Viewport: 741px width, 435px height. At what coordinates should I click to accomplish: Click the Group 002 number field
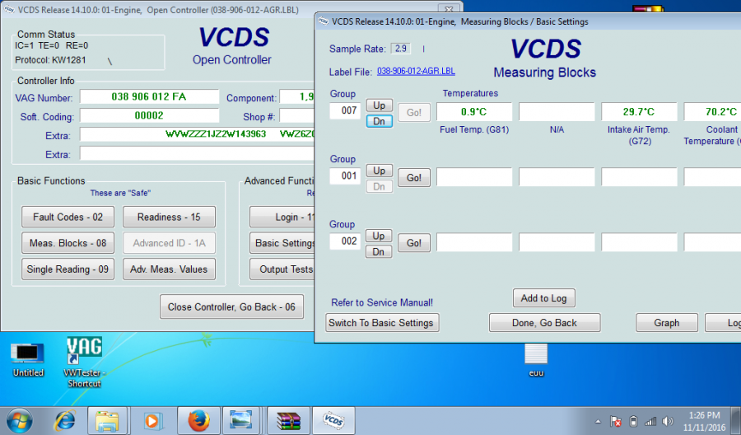click(x=345, y=242)
